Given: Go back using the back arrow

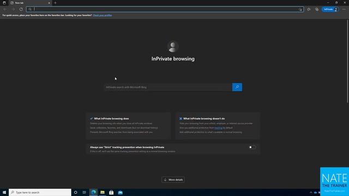Looking at the screenshot, I should point(5,9).
